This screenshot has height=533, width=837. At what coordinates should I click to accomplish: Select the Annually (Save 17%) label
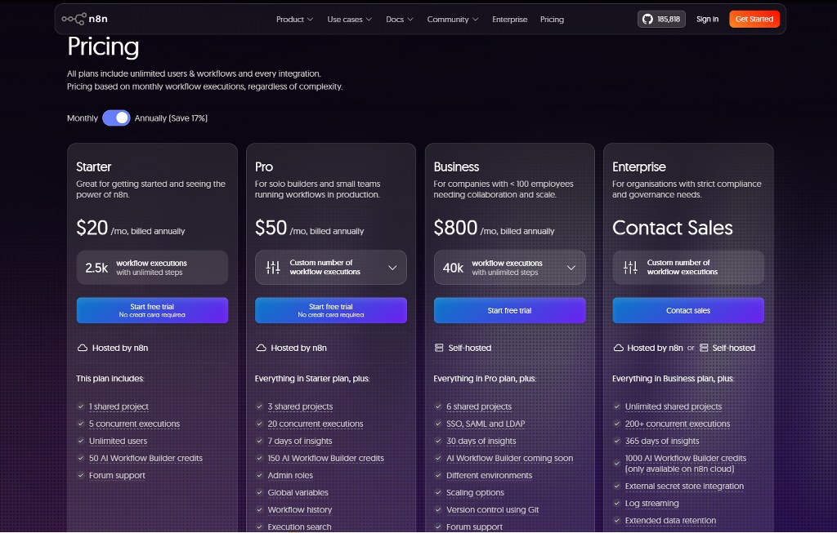171,118
